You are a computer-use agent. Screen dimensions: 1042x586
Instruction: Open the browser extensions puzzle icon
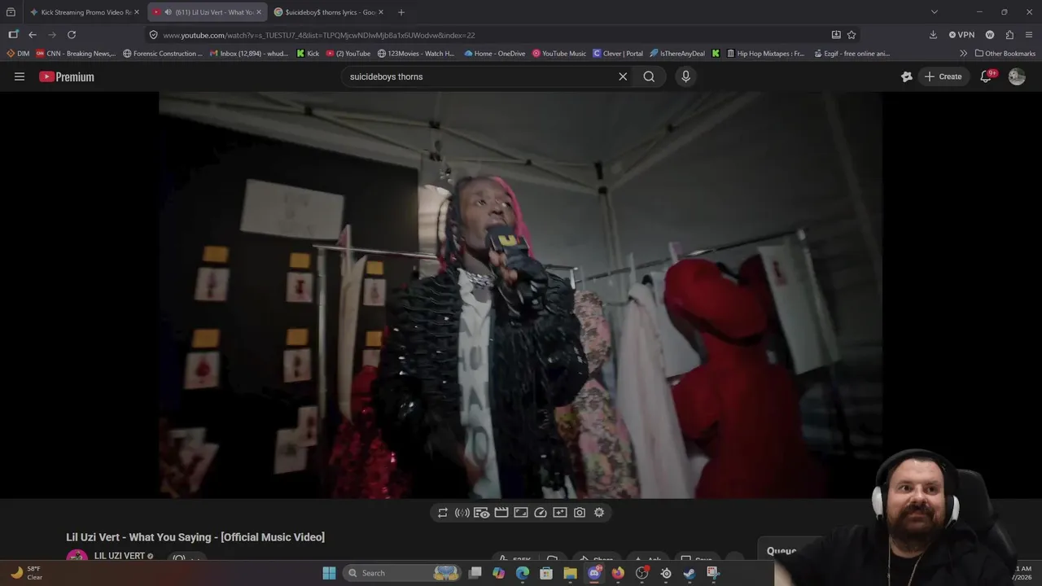(1009, 35)
